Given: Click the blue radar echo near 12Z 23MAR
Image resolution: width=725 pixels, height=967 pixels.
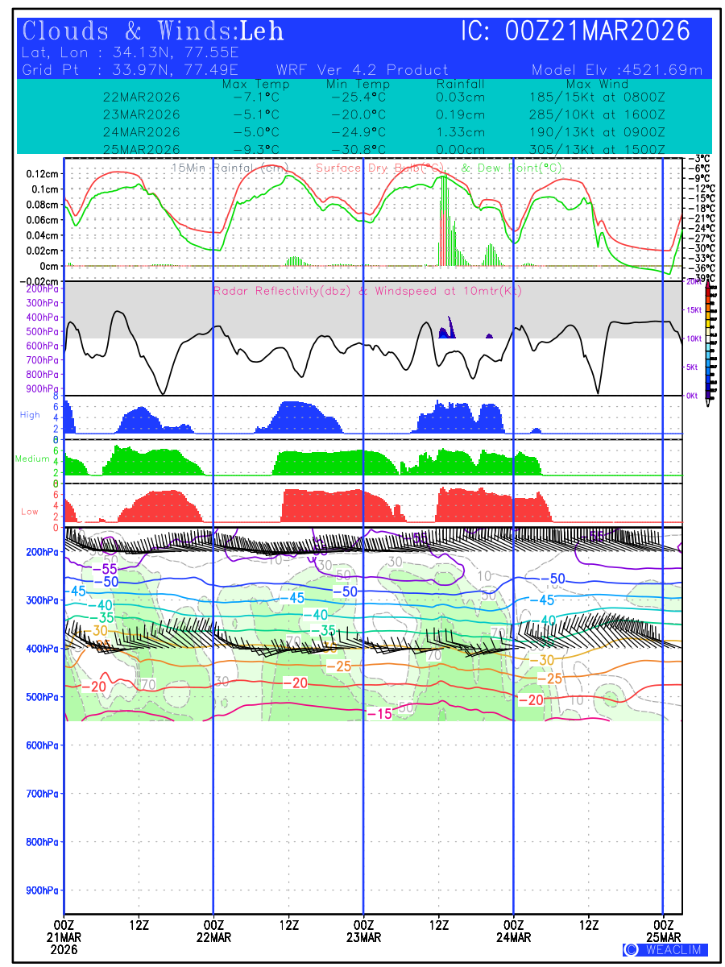Looking at the screenshot, I should click(445, 330).
